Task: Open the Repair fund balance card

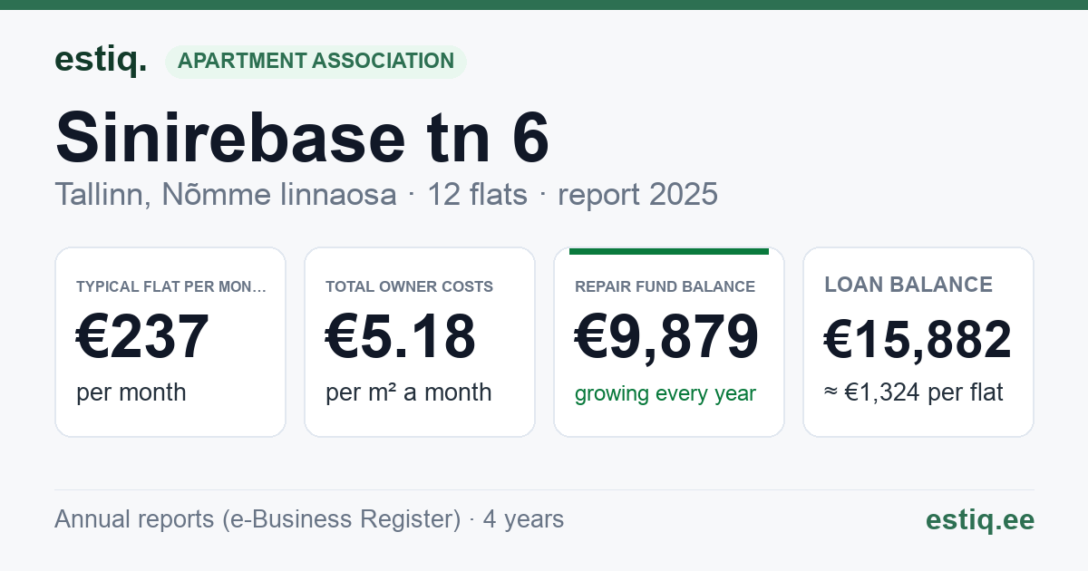Action: 669,342
